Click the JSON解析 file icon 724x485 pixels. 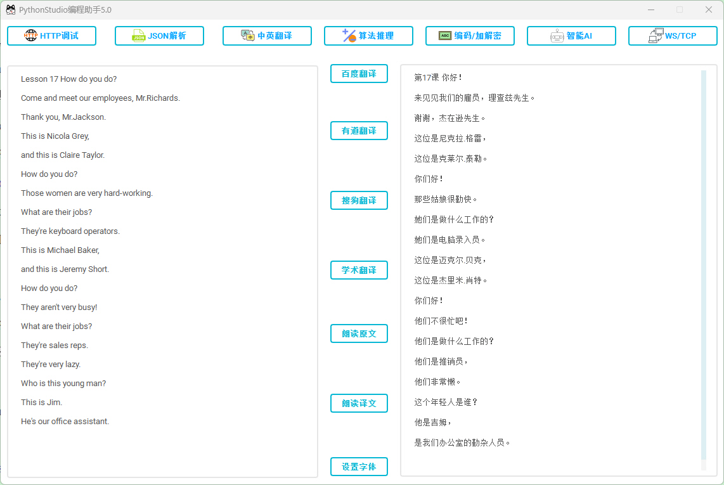[x=138, y=36]
